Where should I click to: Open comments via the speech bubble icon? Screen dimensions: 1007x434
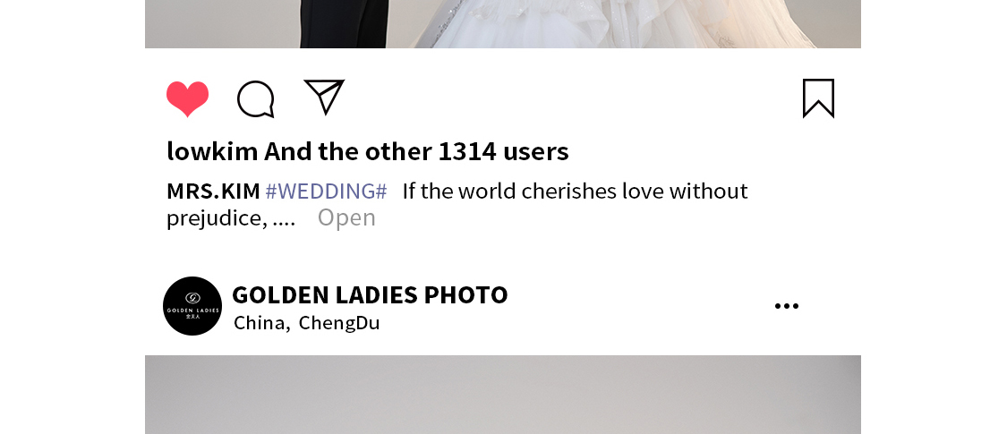click(x=256, y=98)
